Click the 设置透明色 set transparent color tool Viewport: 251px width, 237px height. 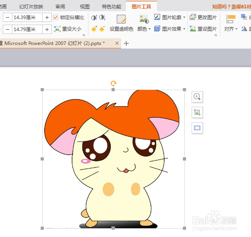click(x=122, y=23)
